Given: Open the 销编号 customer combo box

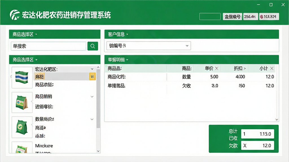Looking at the screenshot, I should [x=148, y=46].
